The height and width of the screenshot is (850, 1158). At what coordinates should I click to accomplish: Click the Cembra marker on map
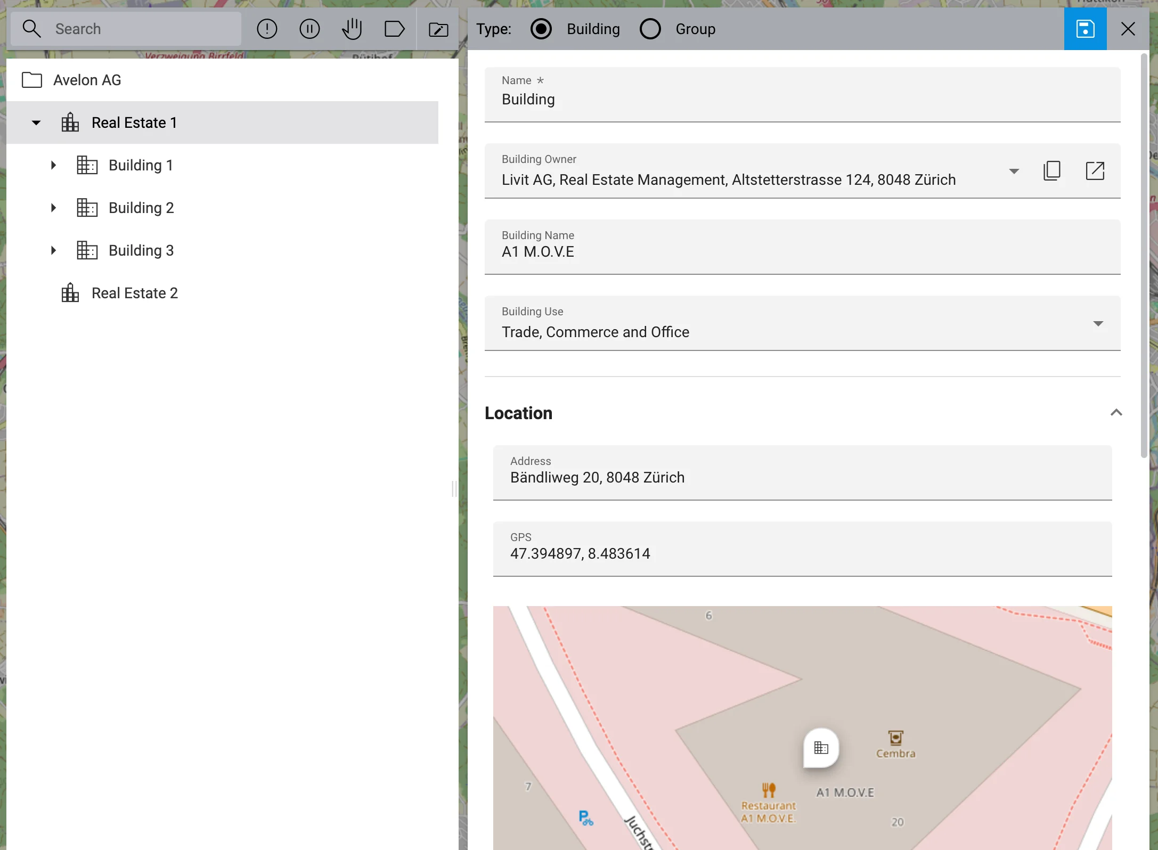[x=896, y=744]
